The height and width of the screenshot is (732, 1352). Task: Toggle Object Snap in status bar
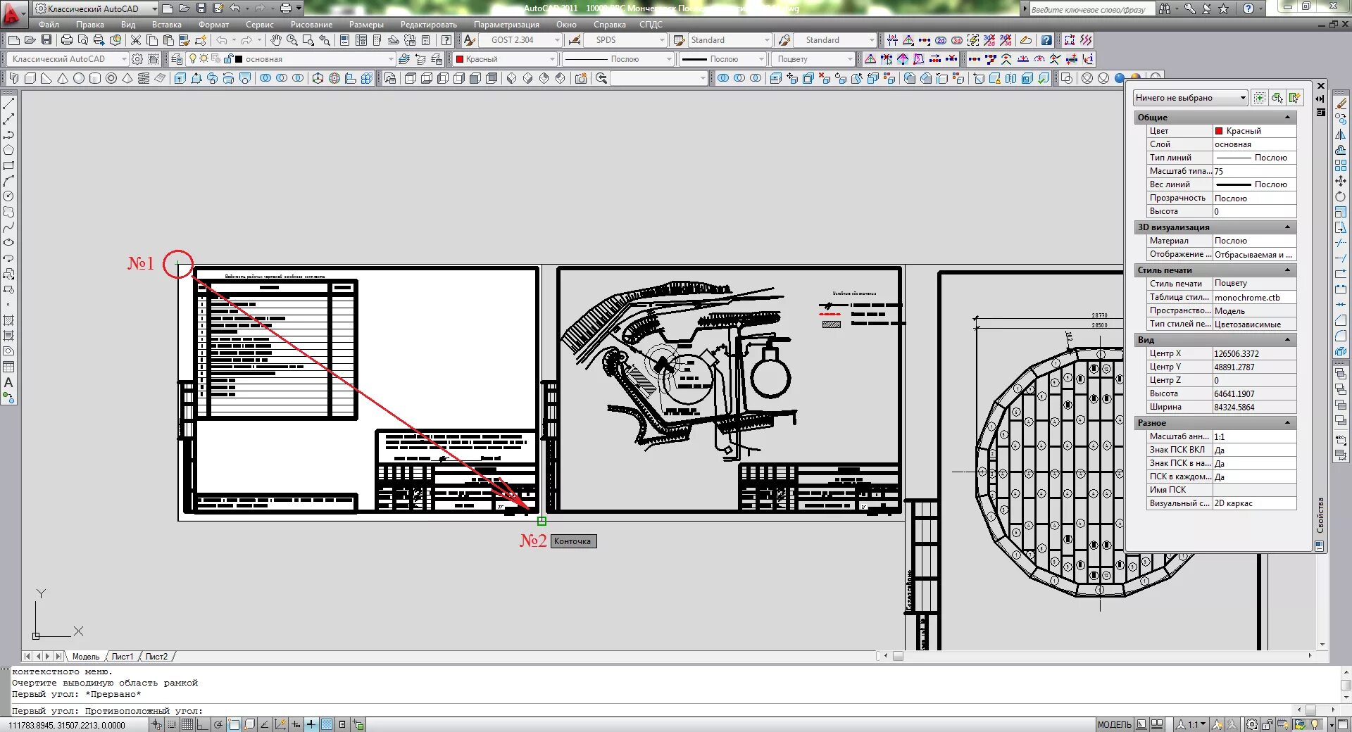point(234,724)
